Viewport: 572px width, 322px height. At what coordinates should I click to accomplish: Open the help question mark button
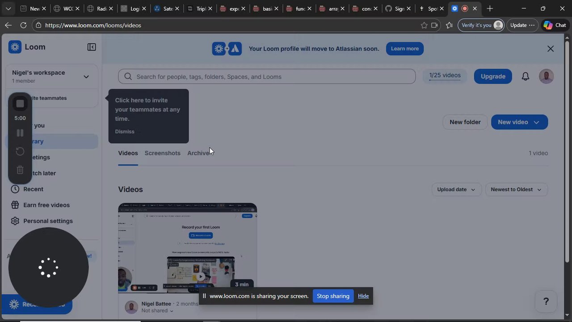(x=546, y=301)
